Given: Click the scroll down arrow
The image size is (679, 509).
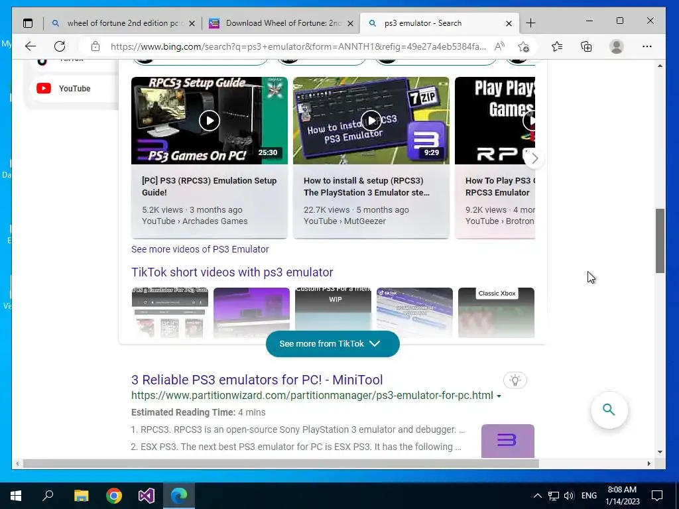Looking at the screenshot, I should pyautogui.click(x=660, y=452).
